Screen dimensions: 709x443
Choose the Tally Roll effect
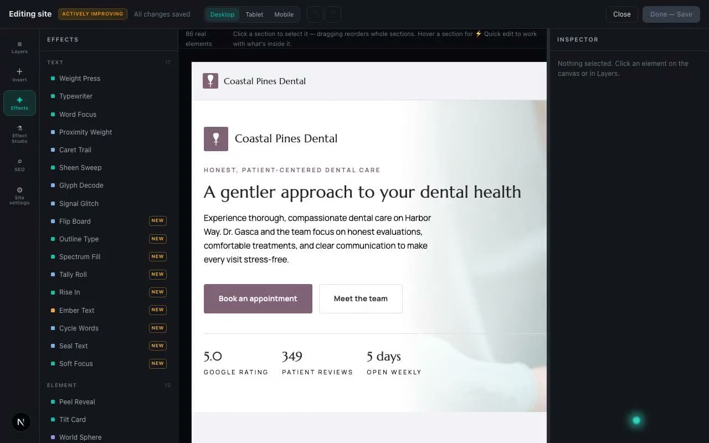tap(109, 274)
